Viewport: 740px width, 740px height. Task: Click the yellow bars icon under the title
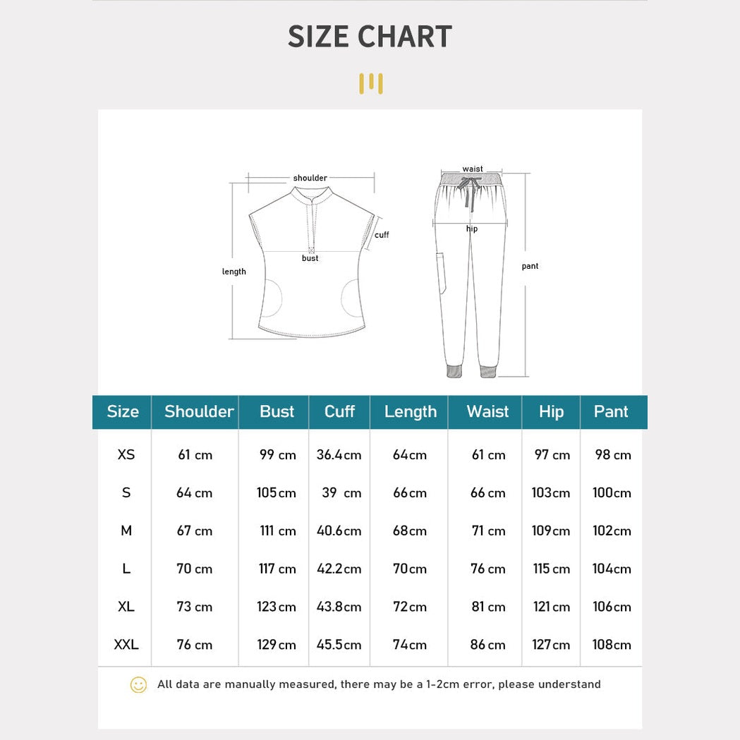pos(370,83)
